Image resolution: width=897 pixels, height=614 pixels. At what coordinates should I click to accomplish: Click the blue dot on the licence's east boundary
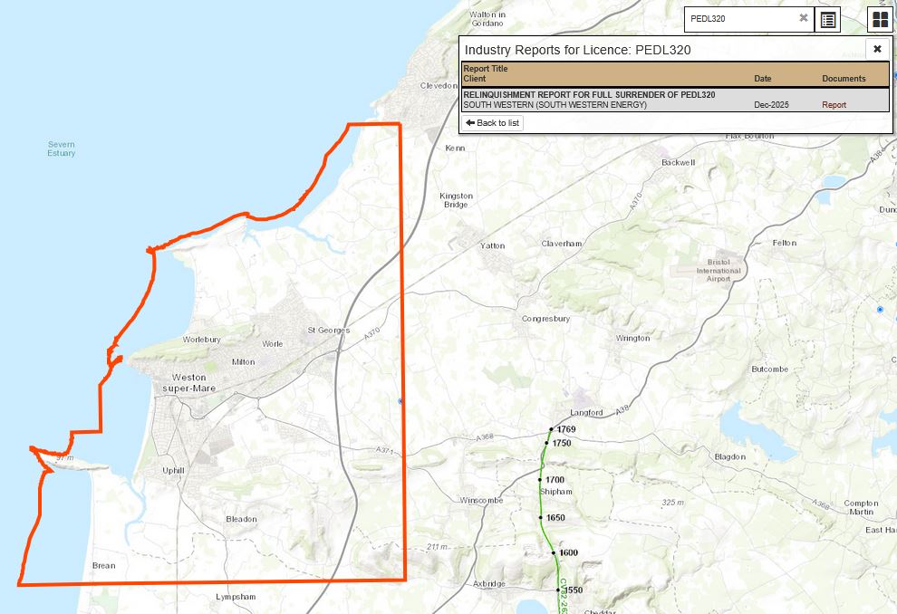click(x=400, y=400)
